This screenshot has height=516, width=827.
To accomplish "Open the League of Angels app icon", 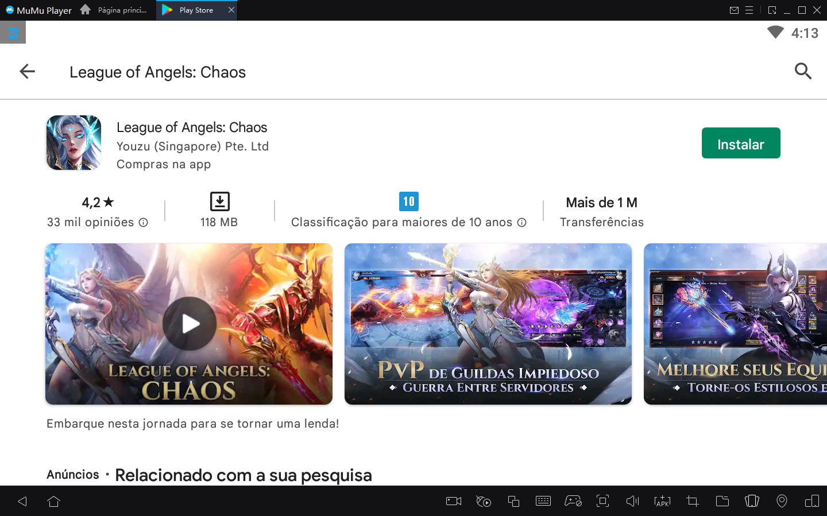I will [x=74, y=143].
